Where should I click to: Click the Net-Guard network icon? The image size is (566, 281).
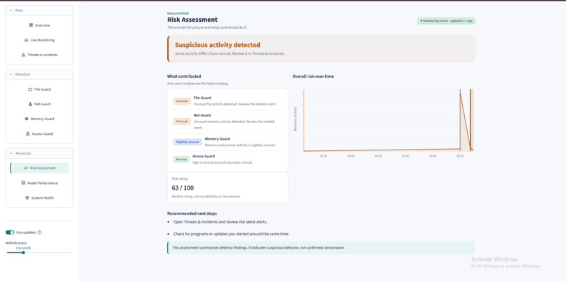click(x=30, y=104)
